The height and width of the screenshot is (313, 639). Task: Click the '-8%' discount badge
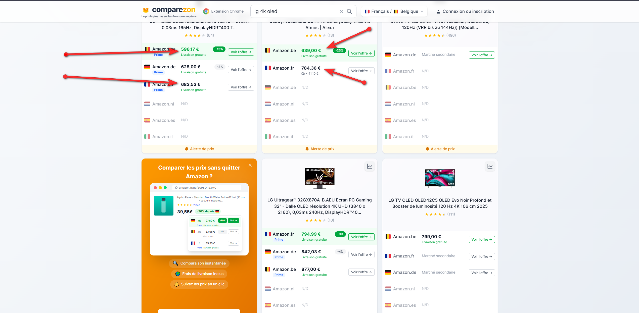(x=220, y=67)
